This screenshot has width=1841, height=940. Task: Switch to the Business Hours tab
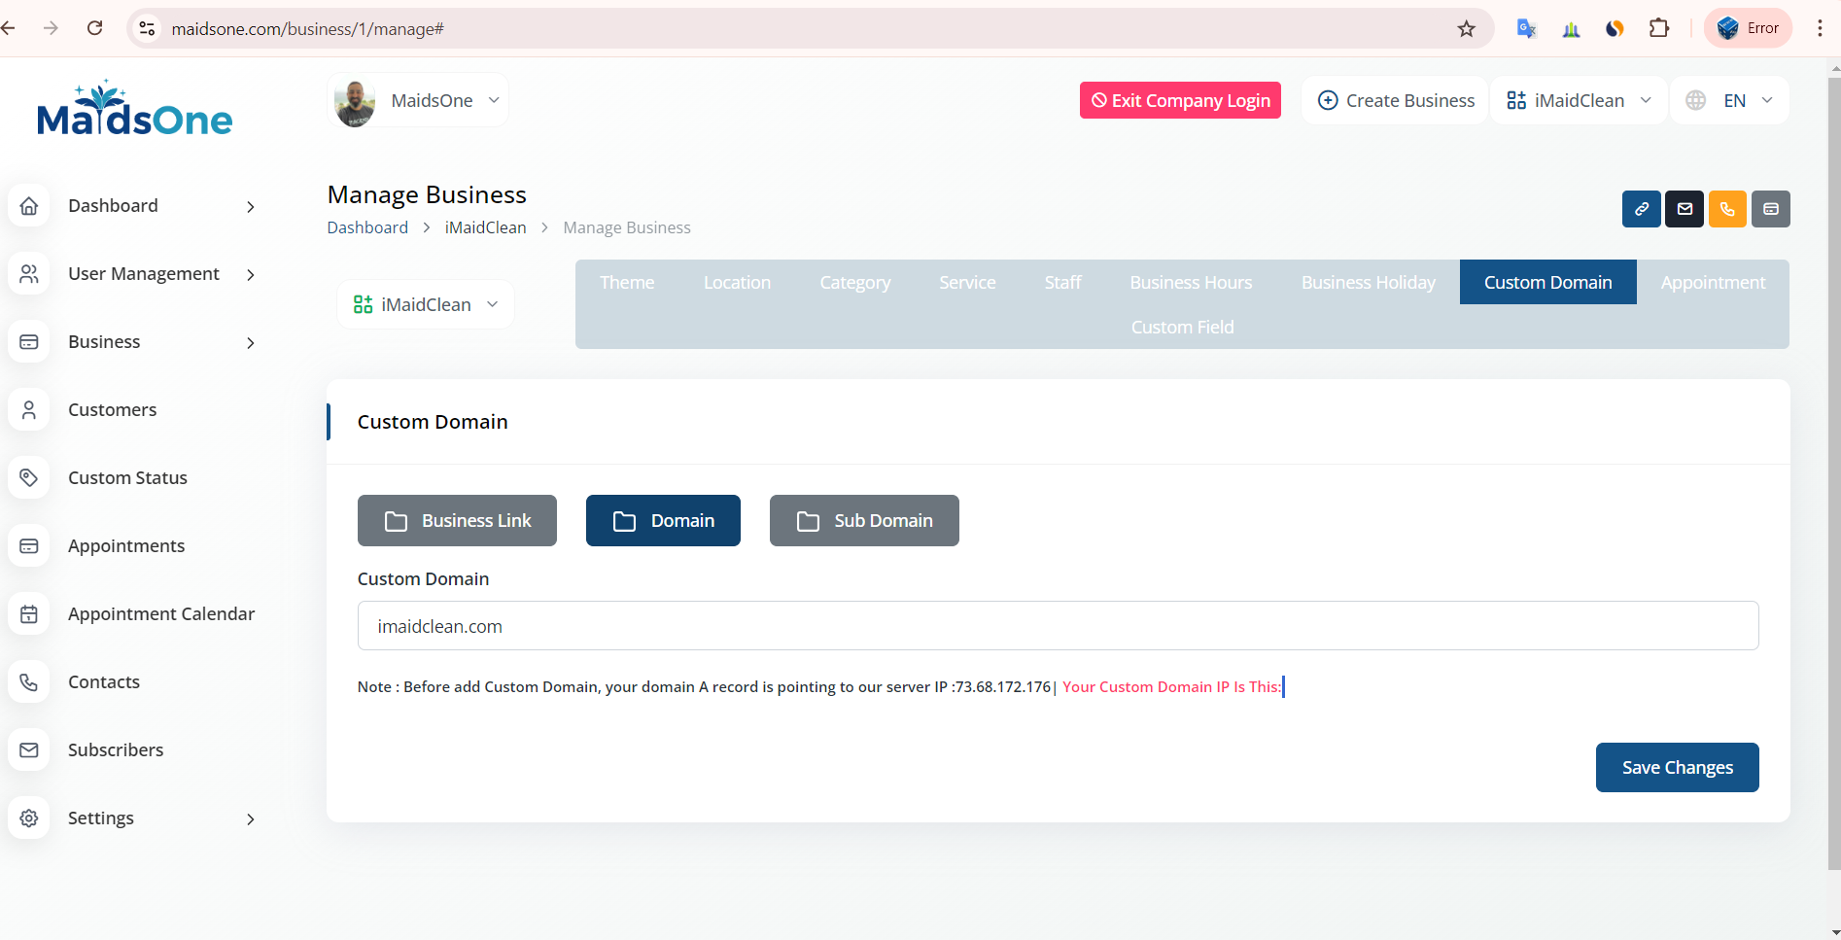(1190, 283)
